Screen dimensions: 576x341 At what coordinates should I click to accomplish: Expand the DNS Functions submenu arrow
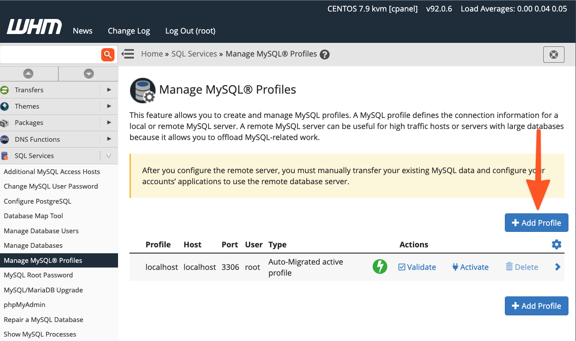(109, 139)
